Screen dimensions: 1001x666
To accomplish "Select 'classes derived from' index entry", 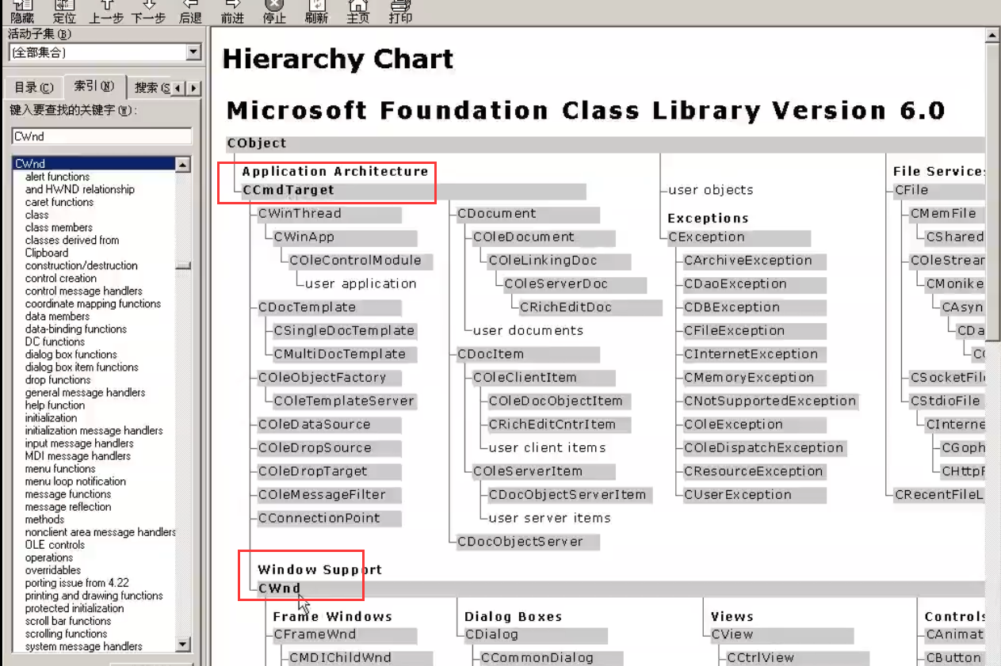I will pos(71,240).
